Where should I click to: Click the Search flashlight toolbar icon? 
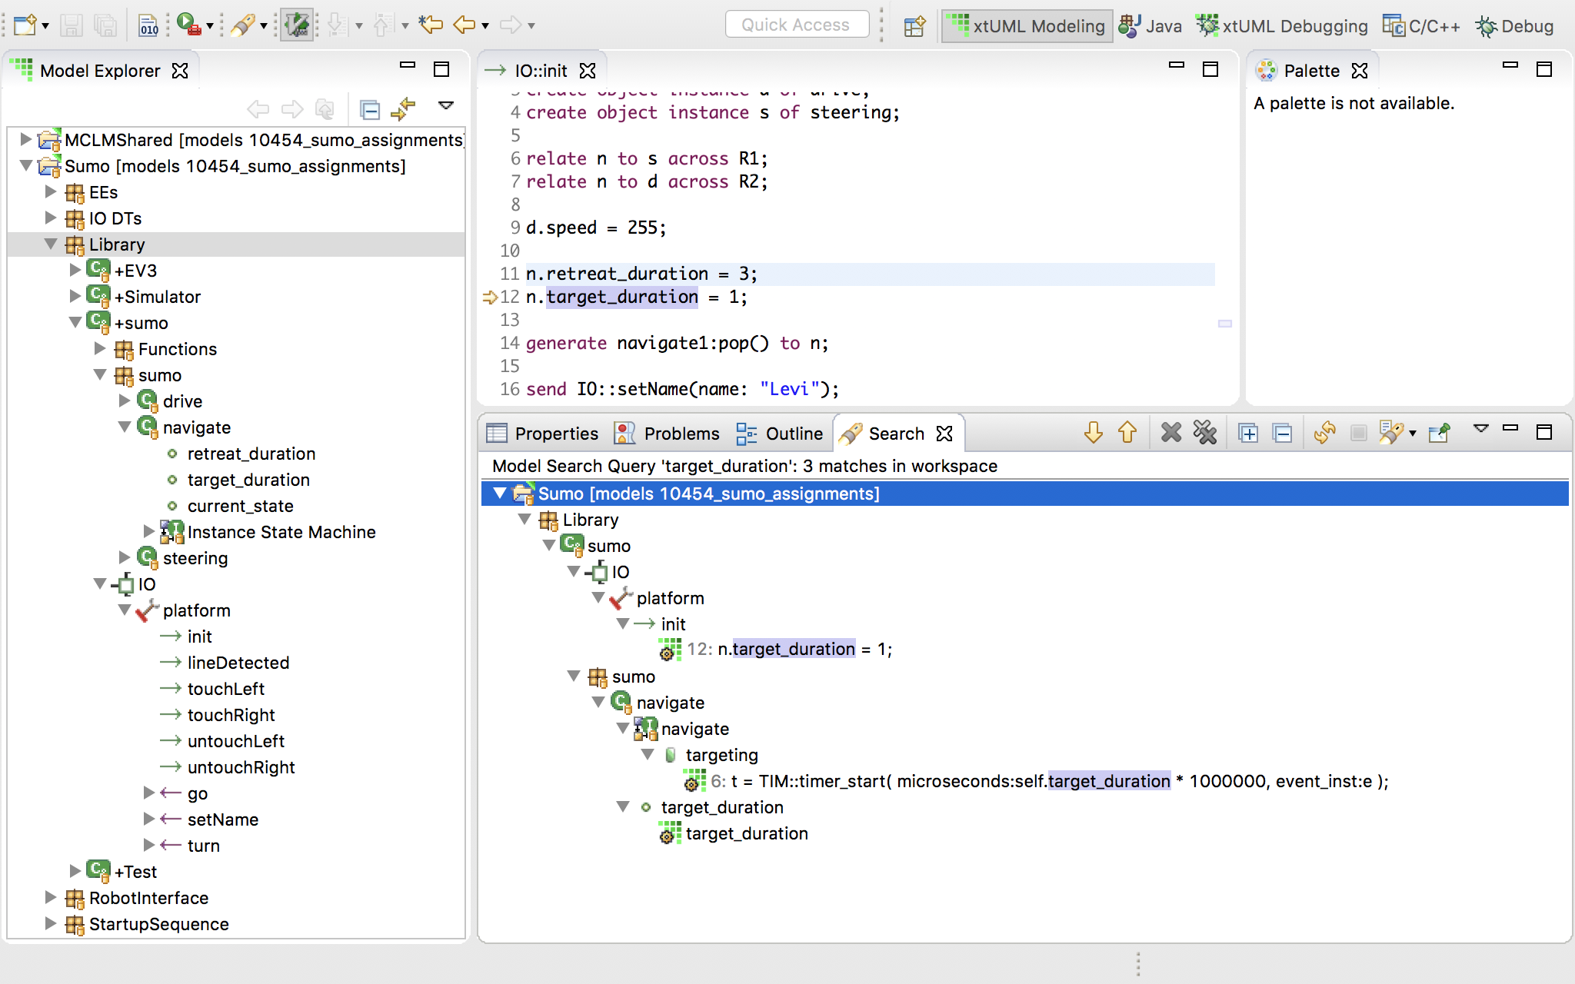pyautogui.click(x=243, y=25)
